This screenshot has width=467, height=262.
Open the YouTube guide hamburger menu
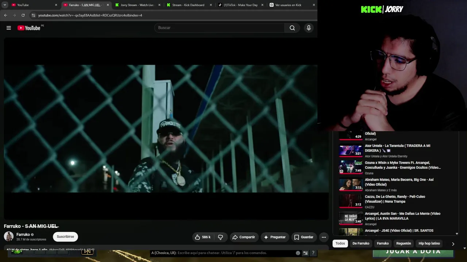coord(9,28)
